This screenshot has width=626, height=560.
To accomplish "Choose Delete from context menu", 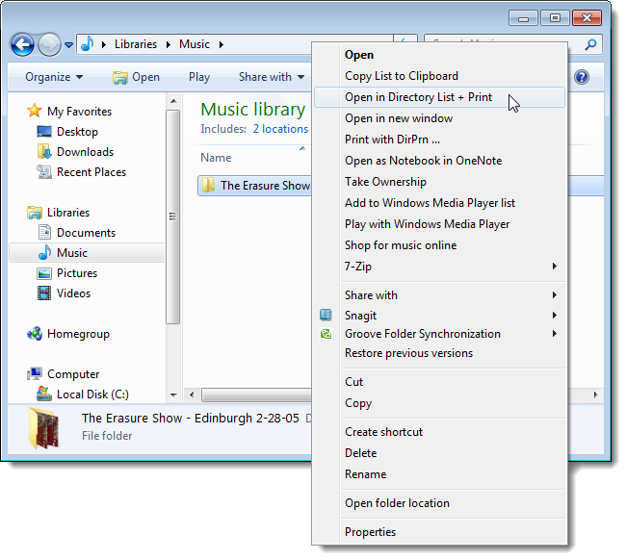I will (x=439, y=453).
